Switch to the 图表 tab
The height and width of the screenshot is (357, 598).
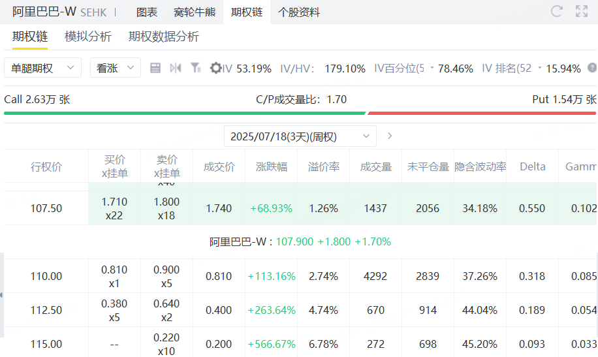click(x=147, y=12)
